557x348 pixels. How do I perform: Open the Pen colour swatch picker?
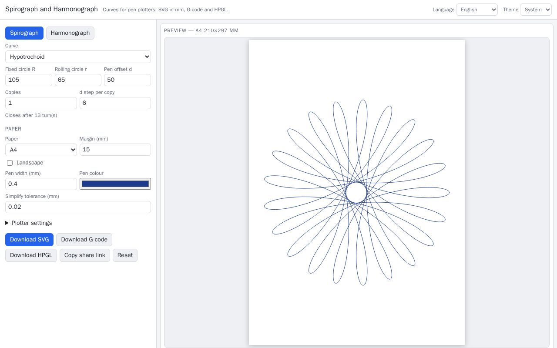pyautogui.click(x=115, y=184)
